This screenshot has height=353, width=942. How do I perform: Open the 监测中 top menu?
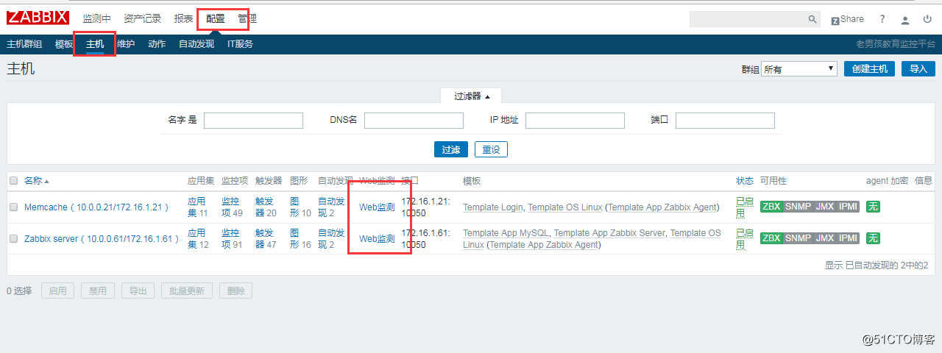96,19
